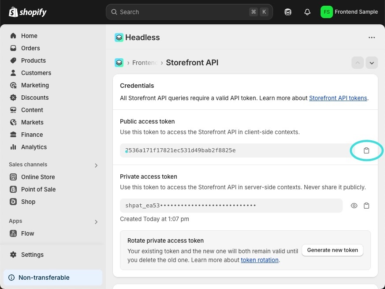Copy the private access token
Viewport: 385px width, 289px height.
[366, 206]
